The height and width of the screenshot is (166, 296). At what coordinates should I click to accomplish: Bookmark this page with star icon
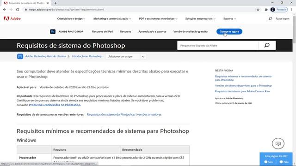258,10
